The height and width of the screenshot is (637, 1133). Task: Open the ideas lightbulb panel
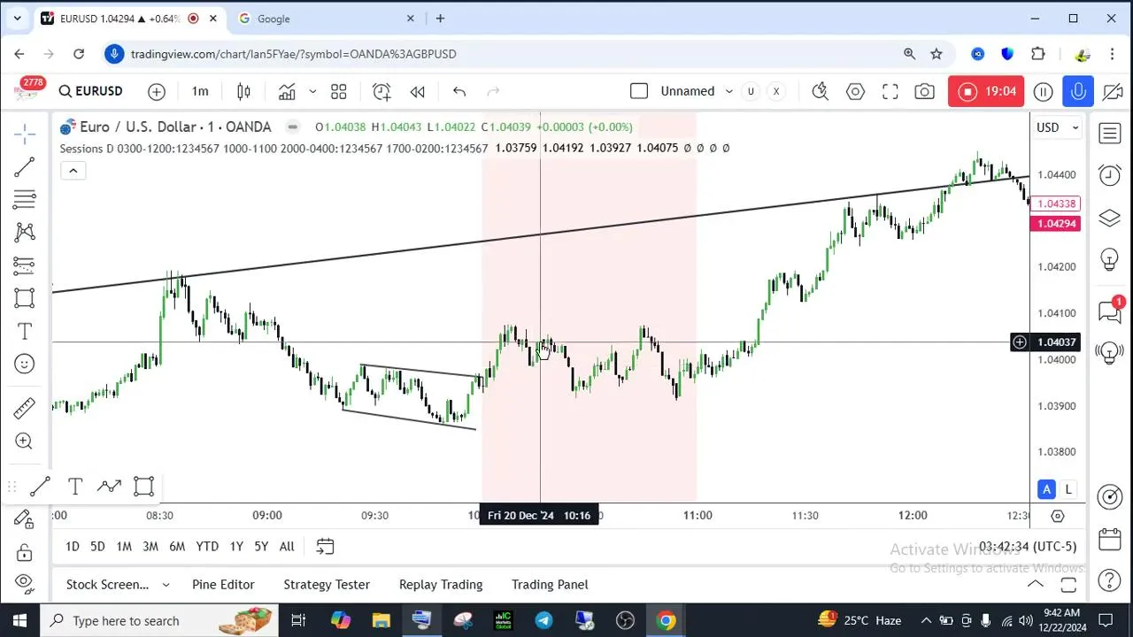click(1110, 260)
